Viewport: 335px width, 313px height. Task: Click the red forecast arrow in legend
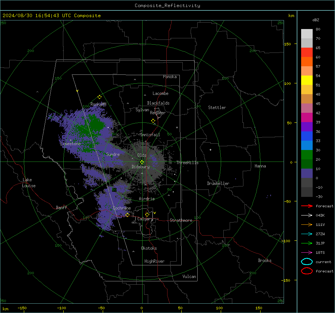pos(307,206)
